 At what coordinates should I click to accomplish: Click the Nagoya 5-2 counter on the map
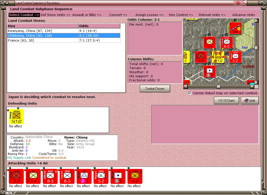point(235,57)
